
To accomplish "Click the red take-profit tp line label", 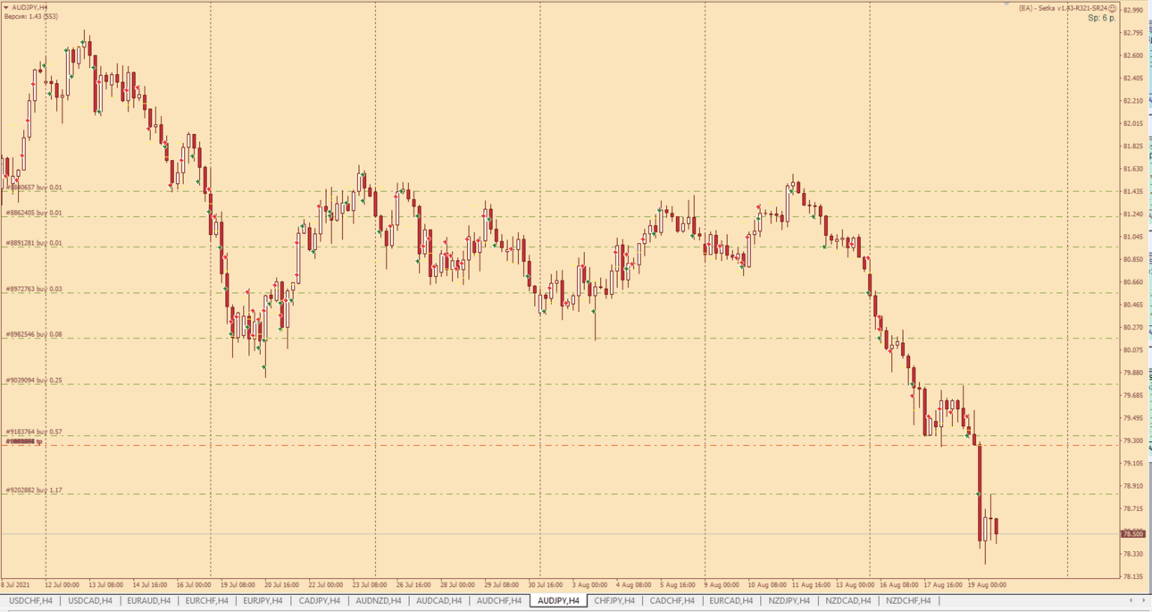I will [x=24, y=441].
